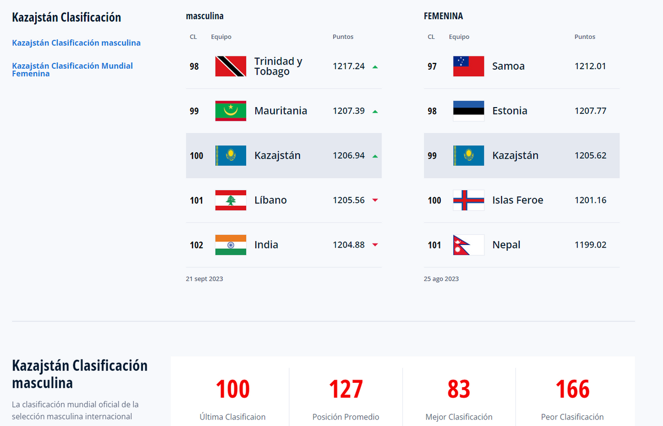Click the Kazajstán flag in masculina table
Image resolution: width=663 pixels, height=426 pixels.
(231, 155)
